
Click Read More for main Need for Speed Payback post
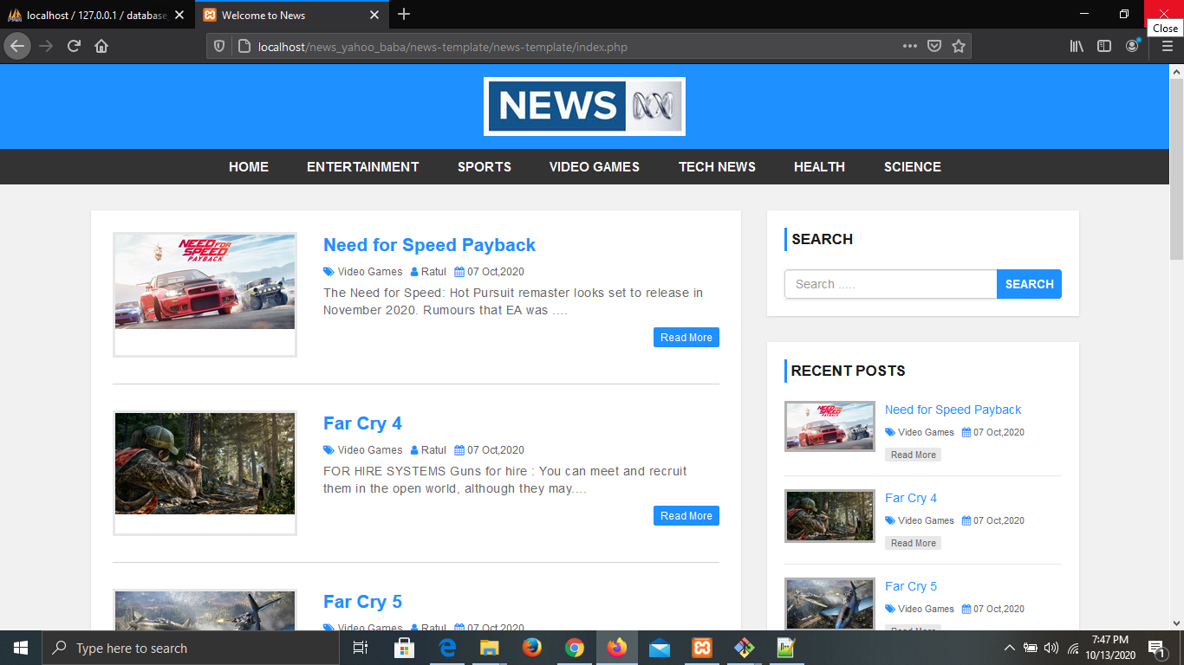(686, 338)
